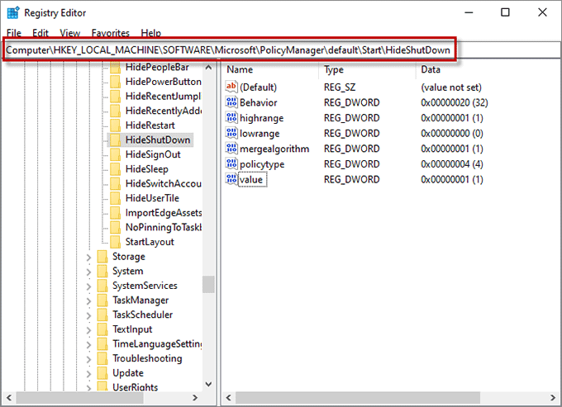Select the HideRecentlyAdded tree key
This screenshot has width=562, height=407.
[163, 111]
